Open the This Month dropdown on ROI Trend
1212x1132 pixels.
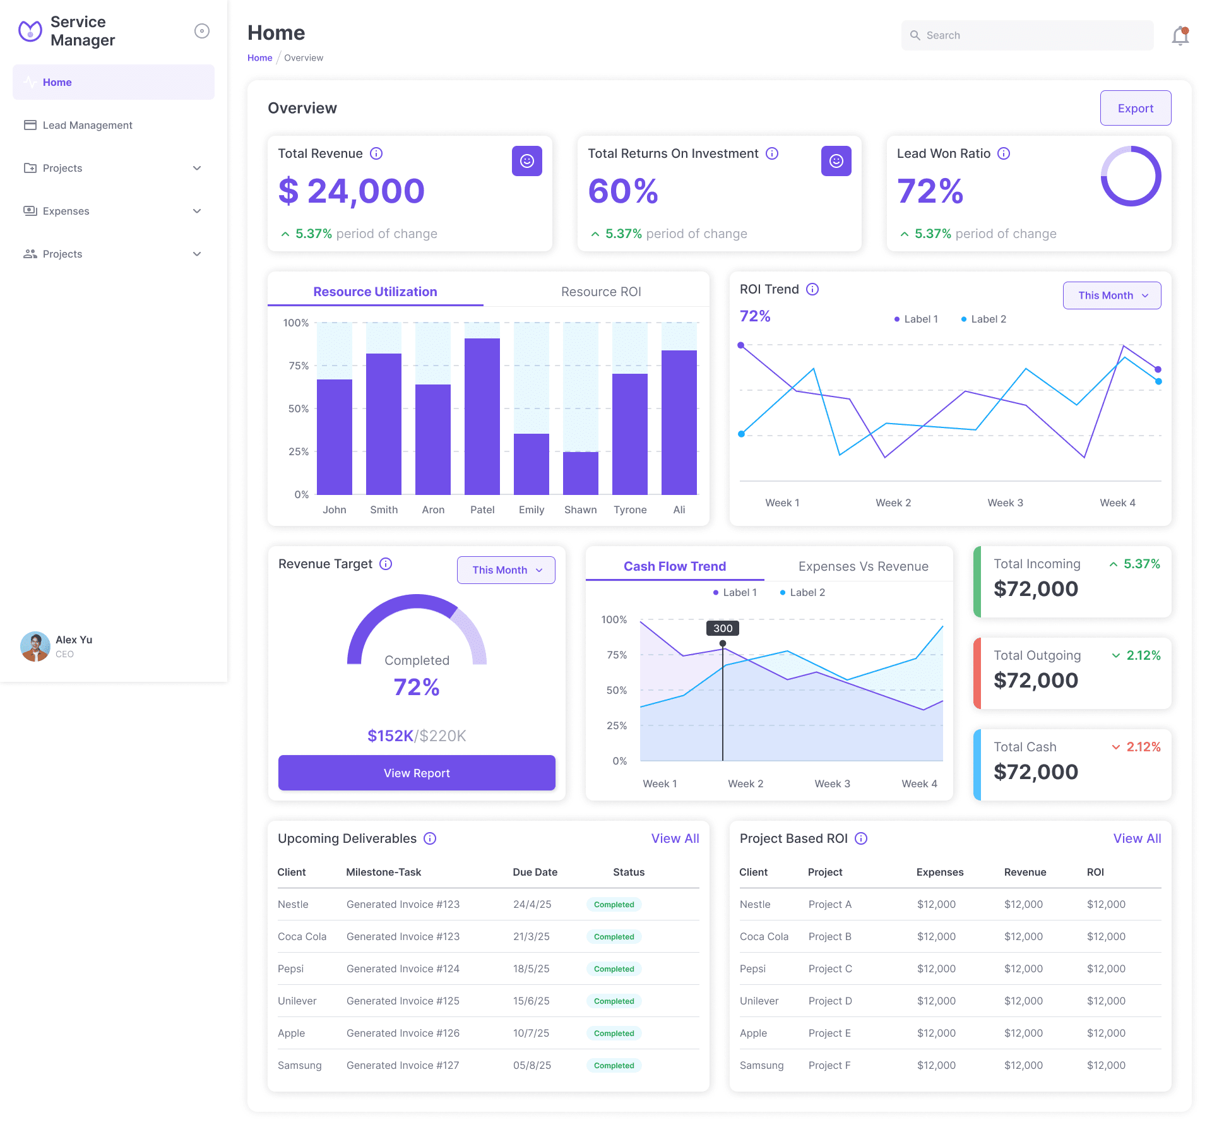1112,295
